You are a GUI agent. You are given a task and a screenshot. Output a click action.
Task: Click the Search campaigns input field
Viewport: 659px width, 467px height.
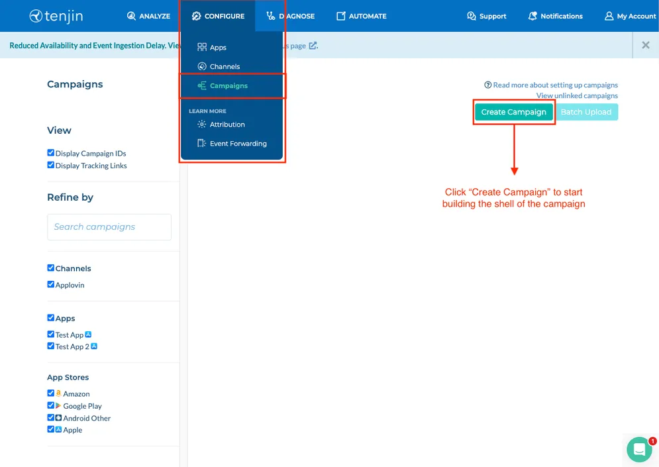(x=109, y=227)
